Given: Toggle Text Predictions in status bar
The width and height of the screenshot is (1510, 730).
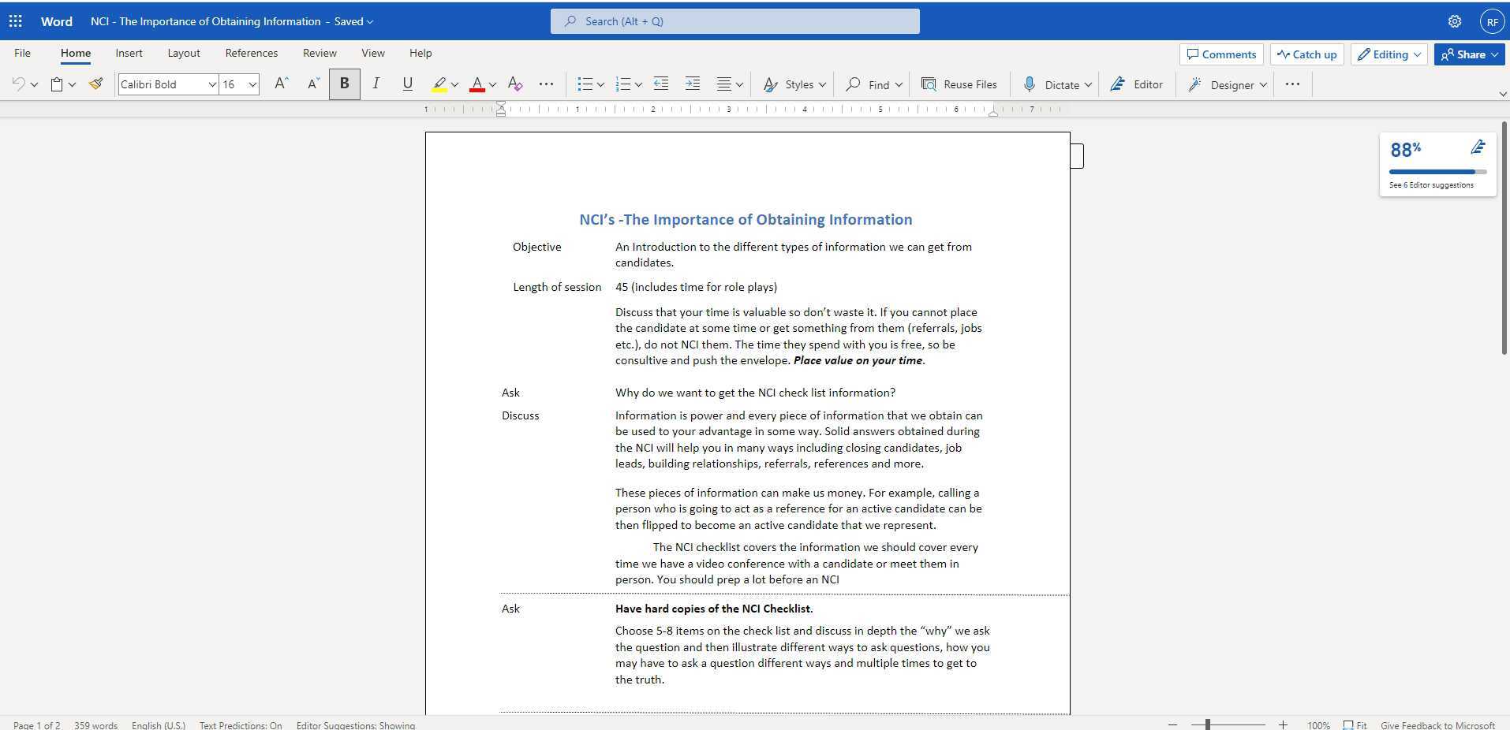Looking at the screenshot, I should (241, 724).
